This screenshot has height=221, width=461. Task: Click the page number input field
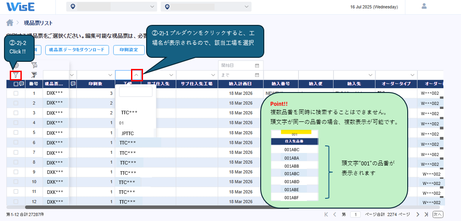[355, 214]
